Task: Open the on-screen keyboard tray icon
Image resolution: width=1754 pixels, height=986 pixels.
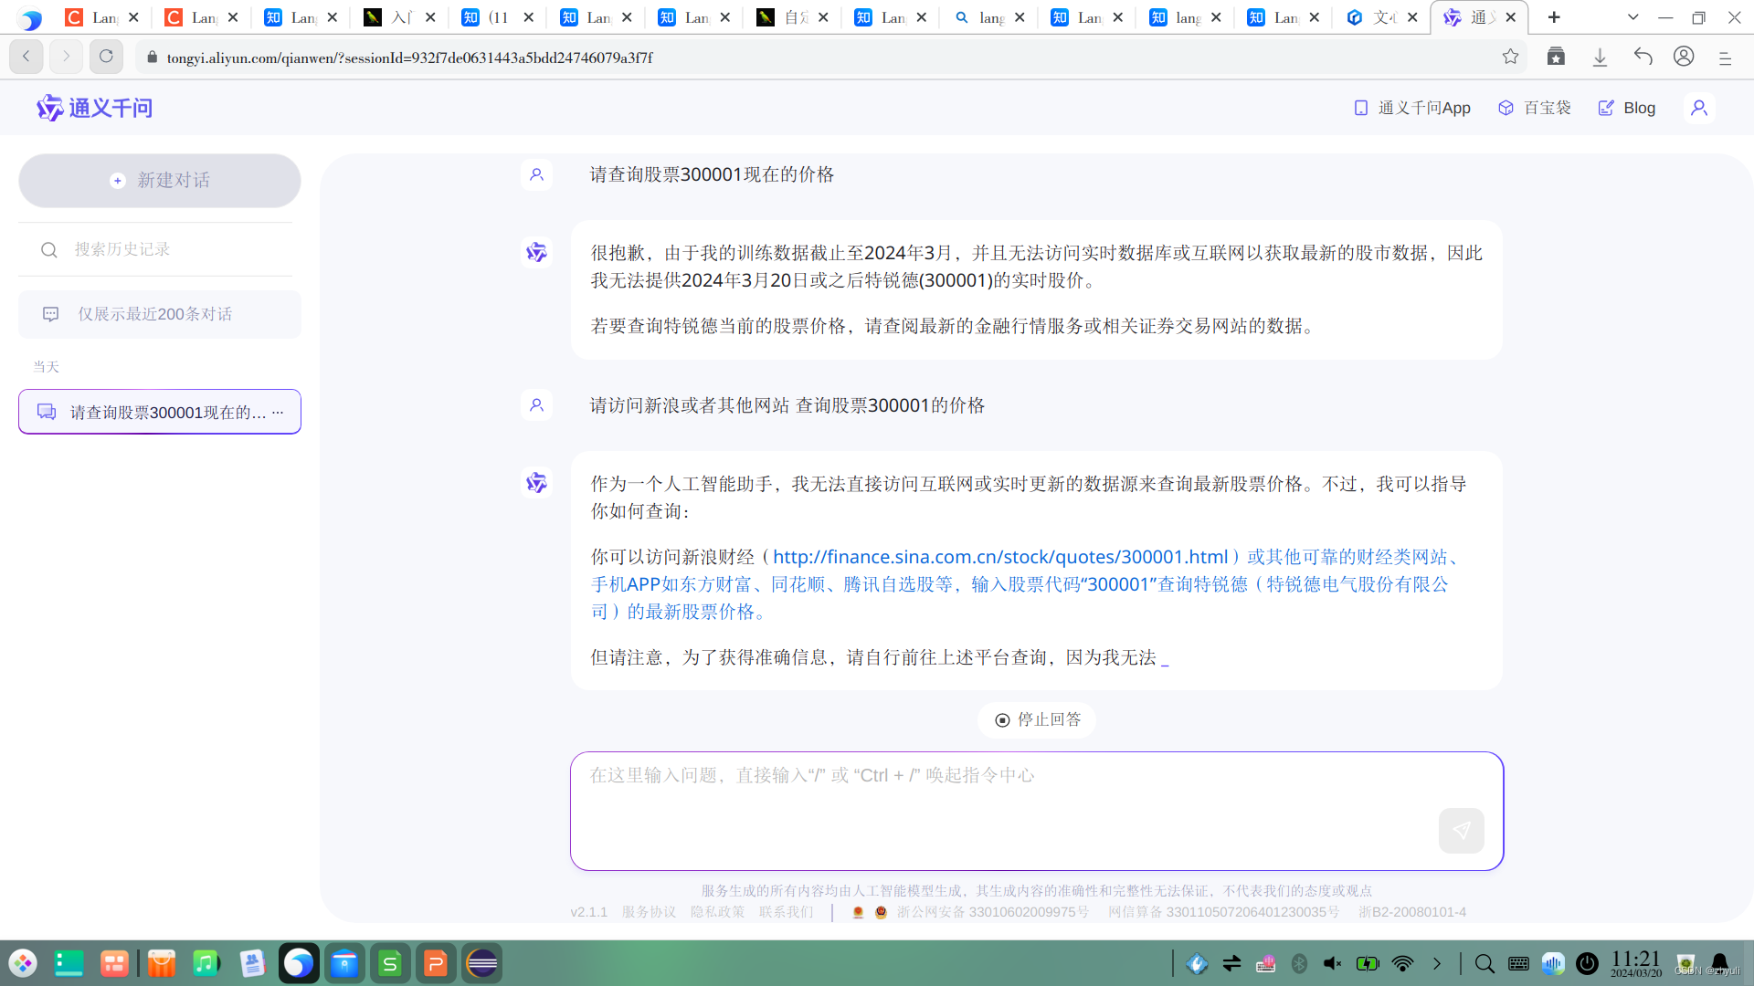Action: click(x=1518, y=963)
